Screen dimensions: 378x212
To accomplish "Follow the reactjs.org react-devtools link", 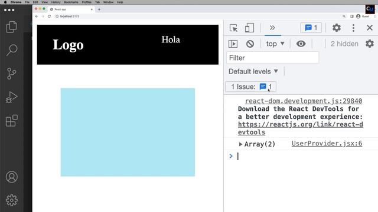I will tap(301, 128).
